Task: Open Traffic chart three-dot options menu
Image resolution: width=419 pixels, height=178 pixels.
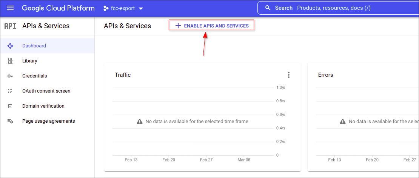Action: tap(289, 75)
